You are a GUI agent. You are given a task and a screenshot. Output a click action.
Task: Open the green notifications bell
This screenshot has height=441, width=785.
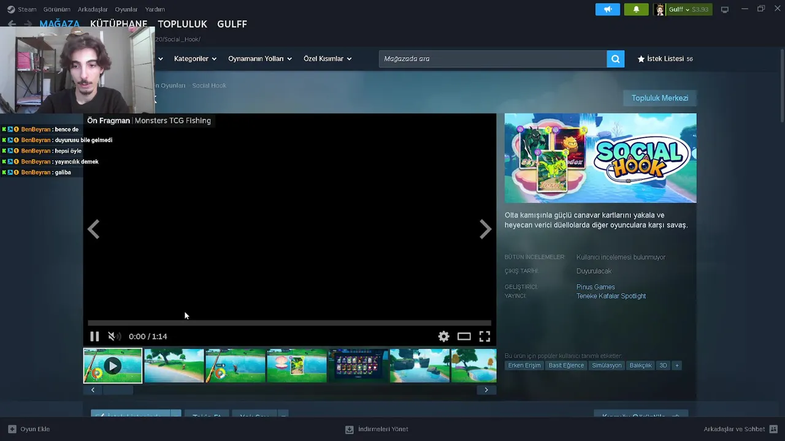[x=636, y=9]
